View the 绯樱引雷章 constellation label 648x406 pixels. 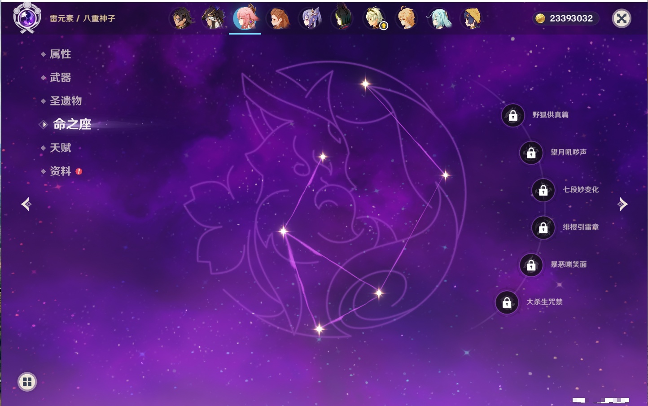point(581,227)
